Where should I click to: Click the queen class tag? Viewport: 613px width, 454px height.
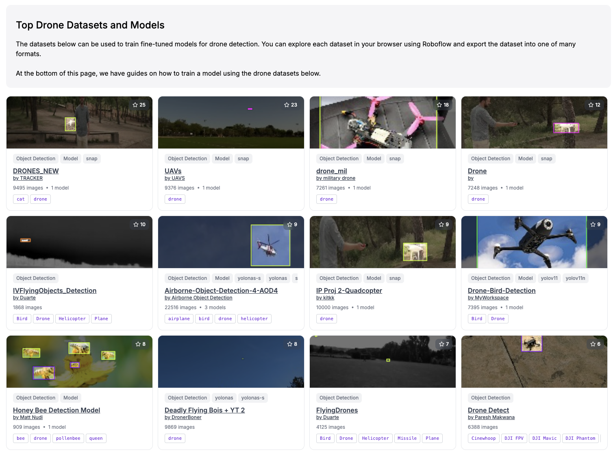96,439
